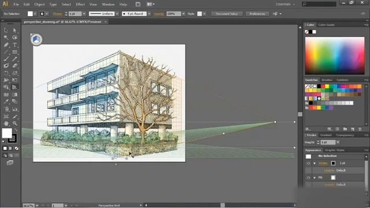
Task: Open the 5 pt. Round brush dropdown
Action: [149, 14]
